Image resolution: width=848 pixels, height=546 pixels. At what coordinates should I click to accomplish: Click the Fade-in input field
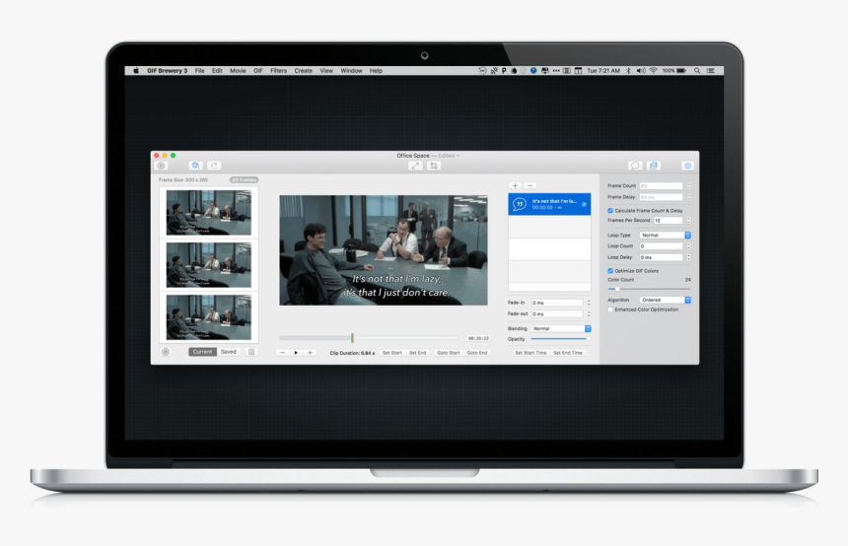[557, 303]
